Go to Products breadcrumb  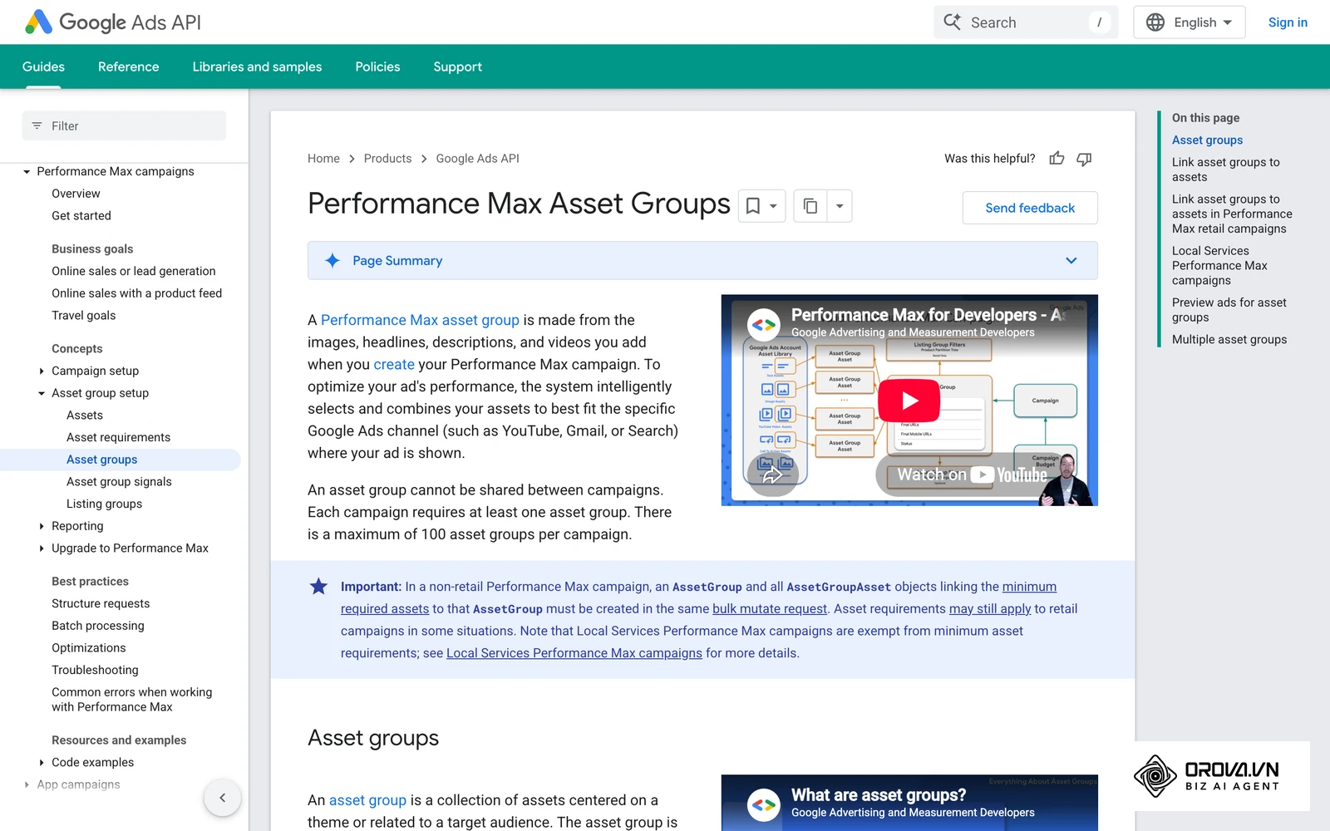pyautogui.click(x=387, y=159)
